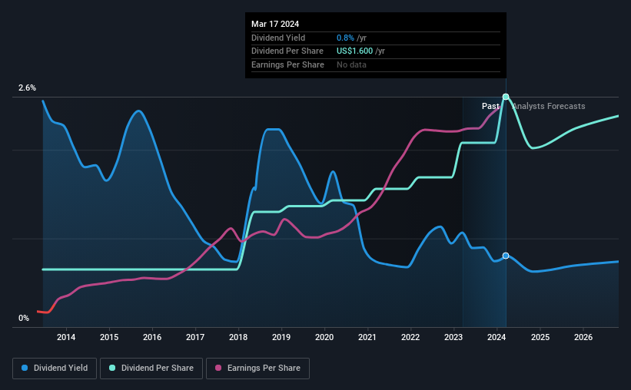Viewport: 631px width, 390px height.
Task: Select the Dividend Per Share data point marker
Action: (506, 97)
